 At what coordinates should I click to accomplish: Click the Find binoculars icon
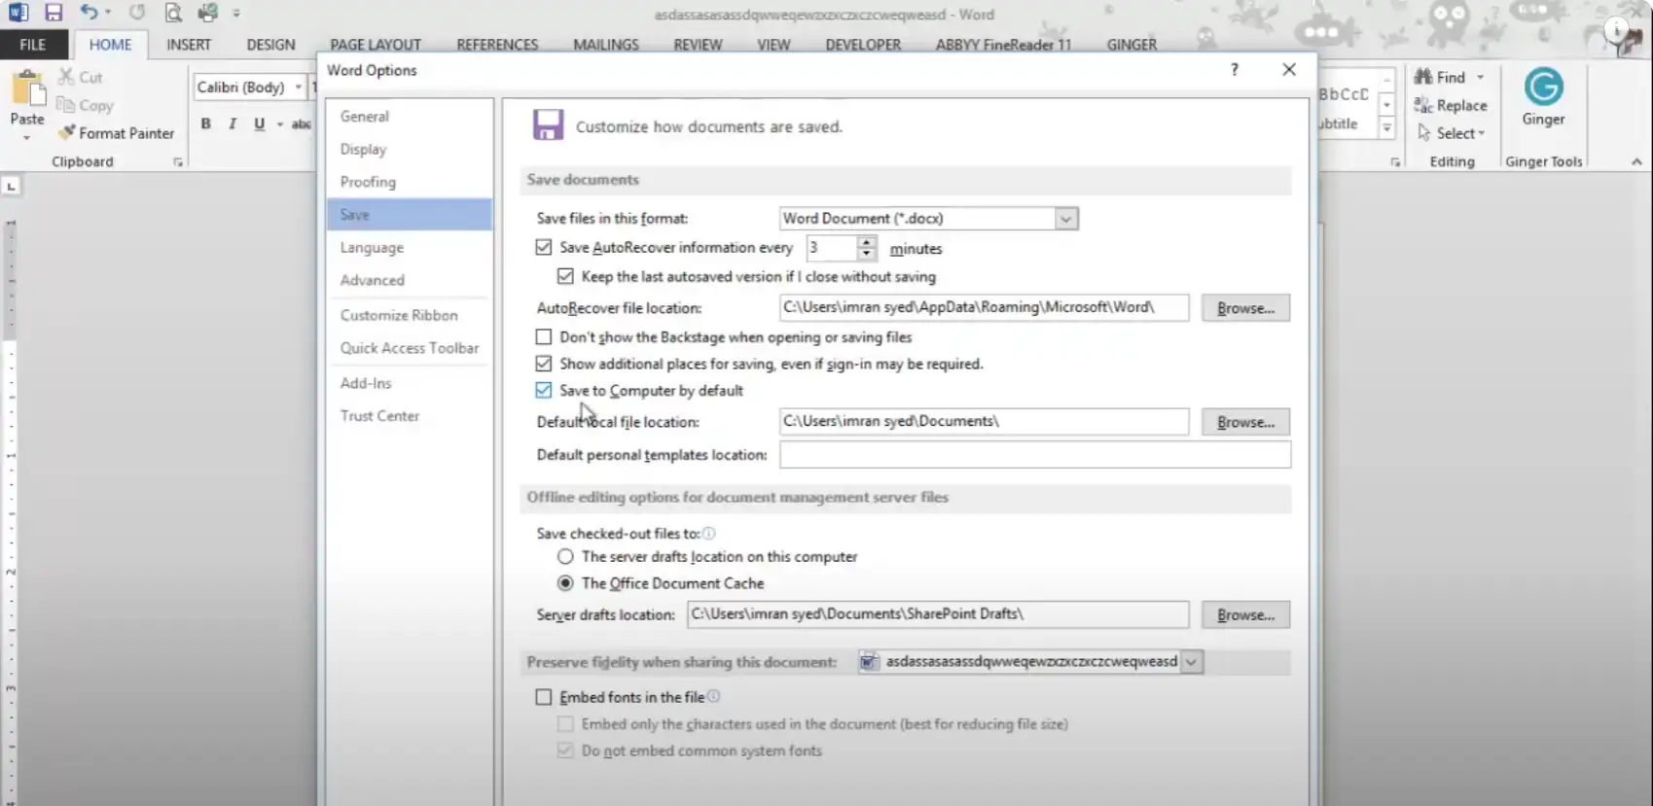pos(1423,77)
